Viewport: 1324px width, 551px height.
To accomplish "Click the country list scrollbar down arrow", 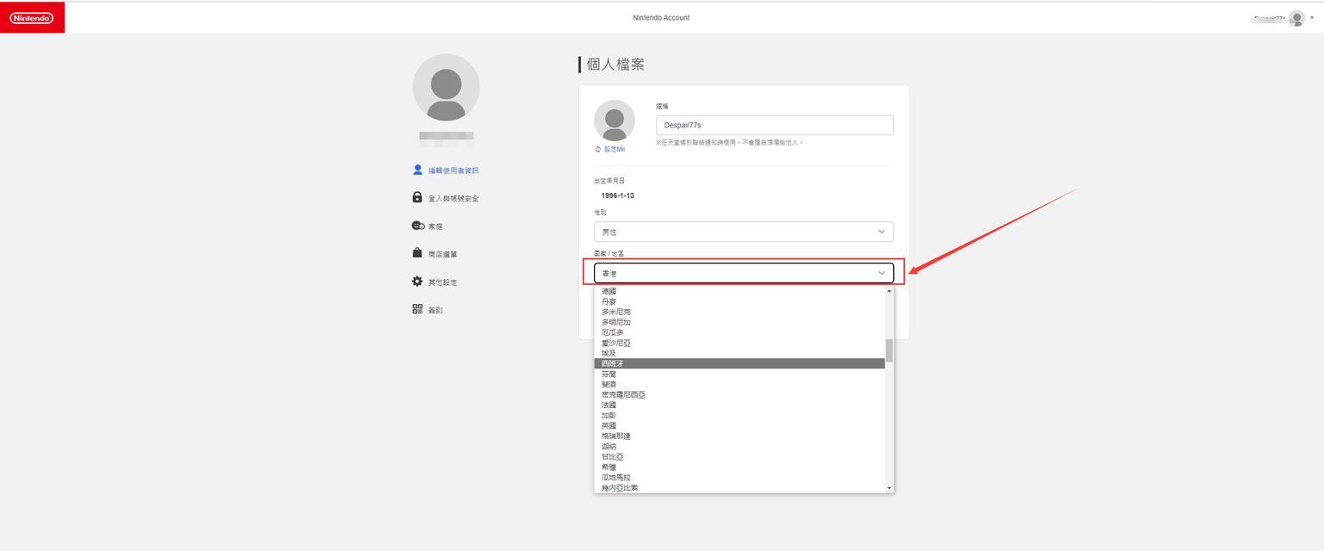I will click(890, 488).
